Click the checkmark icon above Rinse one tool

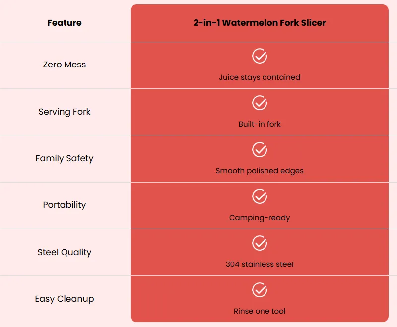[x=260, y=290]
